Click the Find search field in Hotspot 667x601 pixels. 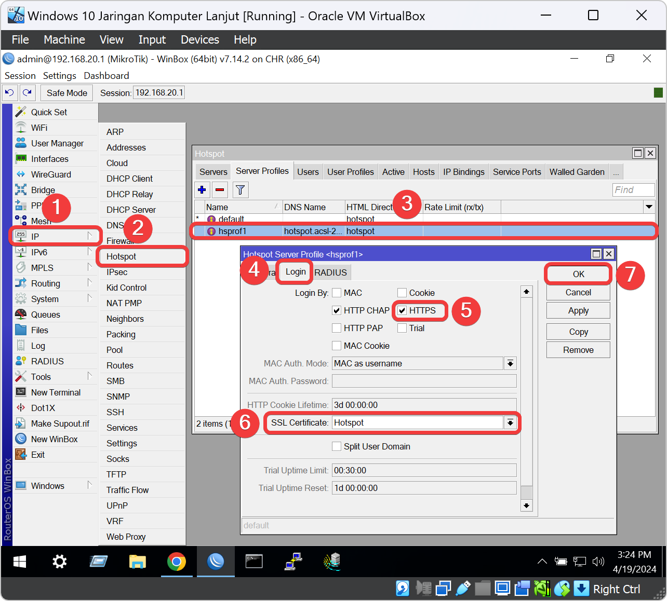633,190
